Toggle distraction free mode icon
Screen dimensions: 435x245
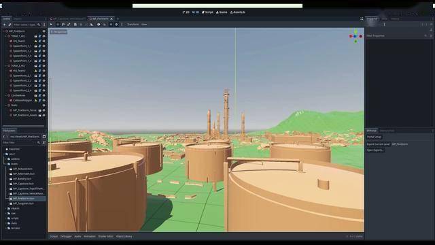click(362, 18)
